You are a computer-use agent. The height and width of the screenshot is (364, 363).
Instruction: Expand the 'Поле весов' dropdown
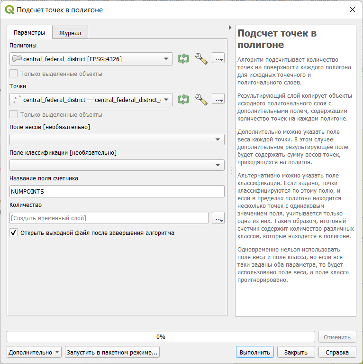click(x=117, y=140)
